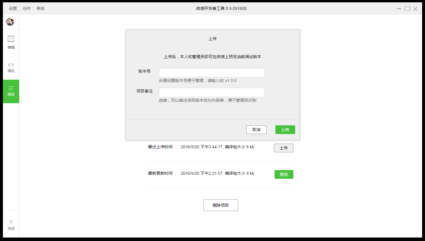Screen dimensions: 425x241
Task: Maximize the developer tools window
Action: coord(407,9)
